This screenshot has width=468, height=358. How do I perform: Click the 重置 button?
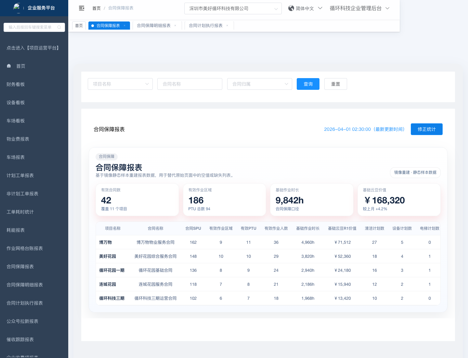pos(335,84)
